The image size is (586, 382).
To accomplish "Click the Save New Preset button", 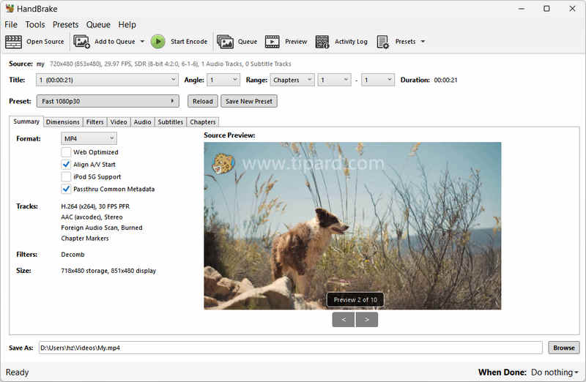I will click(x=249, y=101).
